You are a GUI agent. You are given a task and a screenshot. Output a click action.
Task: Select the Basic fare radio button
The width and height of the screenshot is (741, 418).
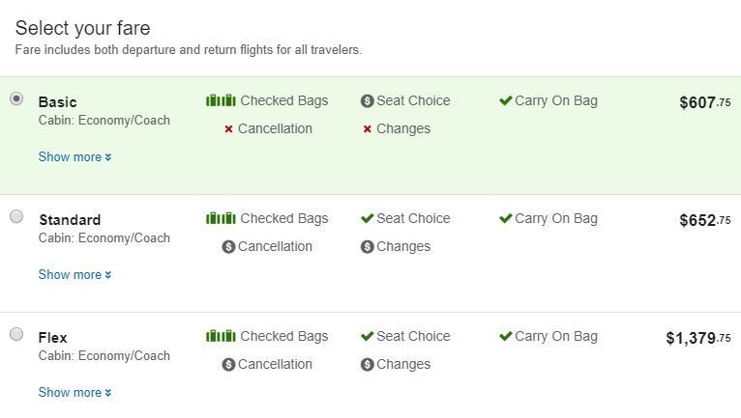tap(16, 98)
